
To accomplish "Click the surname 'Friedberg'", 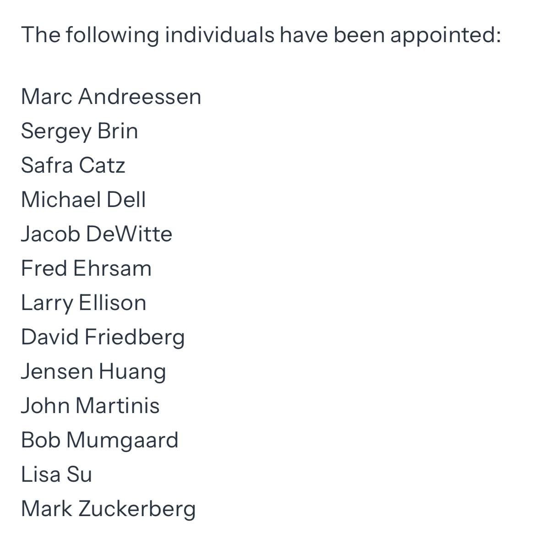I will (135, 337).
